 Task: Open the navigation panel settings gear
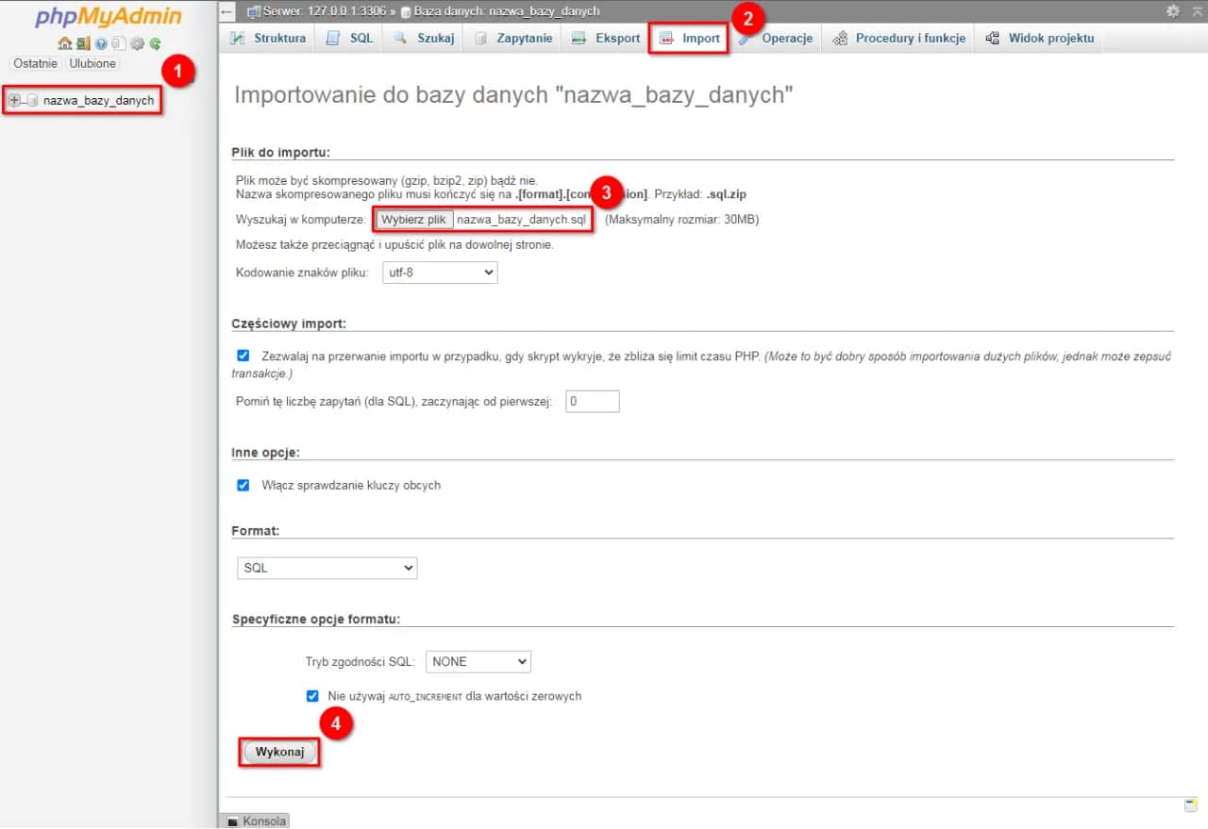pos(137,43)
